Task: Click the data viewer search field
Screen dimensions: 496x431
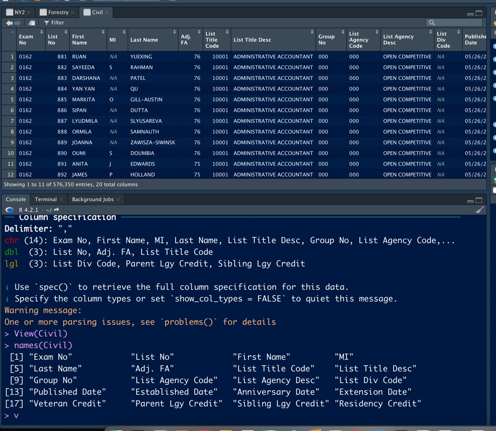Action: [x=454, y=22]
